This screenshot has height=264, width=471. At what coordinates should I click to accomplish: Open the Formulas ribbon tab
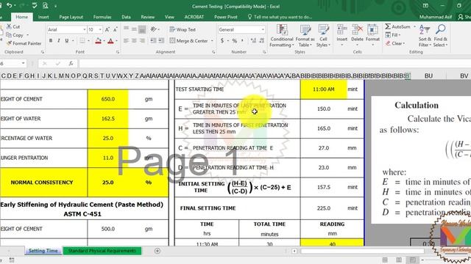pos(102,17)
